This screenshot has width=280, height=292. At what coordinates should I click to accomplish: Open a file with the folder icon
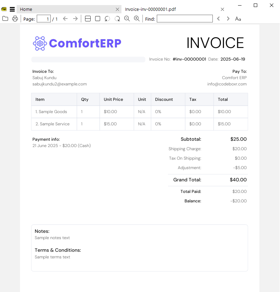click(x=5, y=19)
